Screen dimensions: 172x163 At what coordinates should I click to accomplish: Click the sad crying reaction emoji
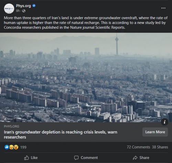[11, 147]
